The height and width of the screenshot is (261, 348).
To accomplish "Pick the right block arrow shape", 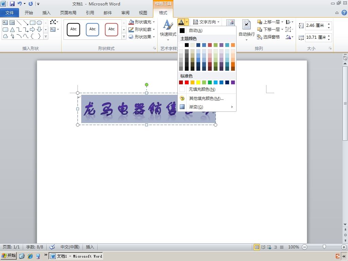I will (33, 29).
